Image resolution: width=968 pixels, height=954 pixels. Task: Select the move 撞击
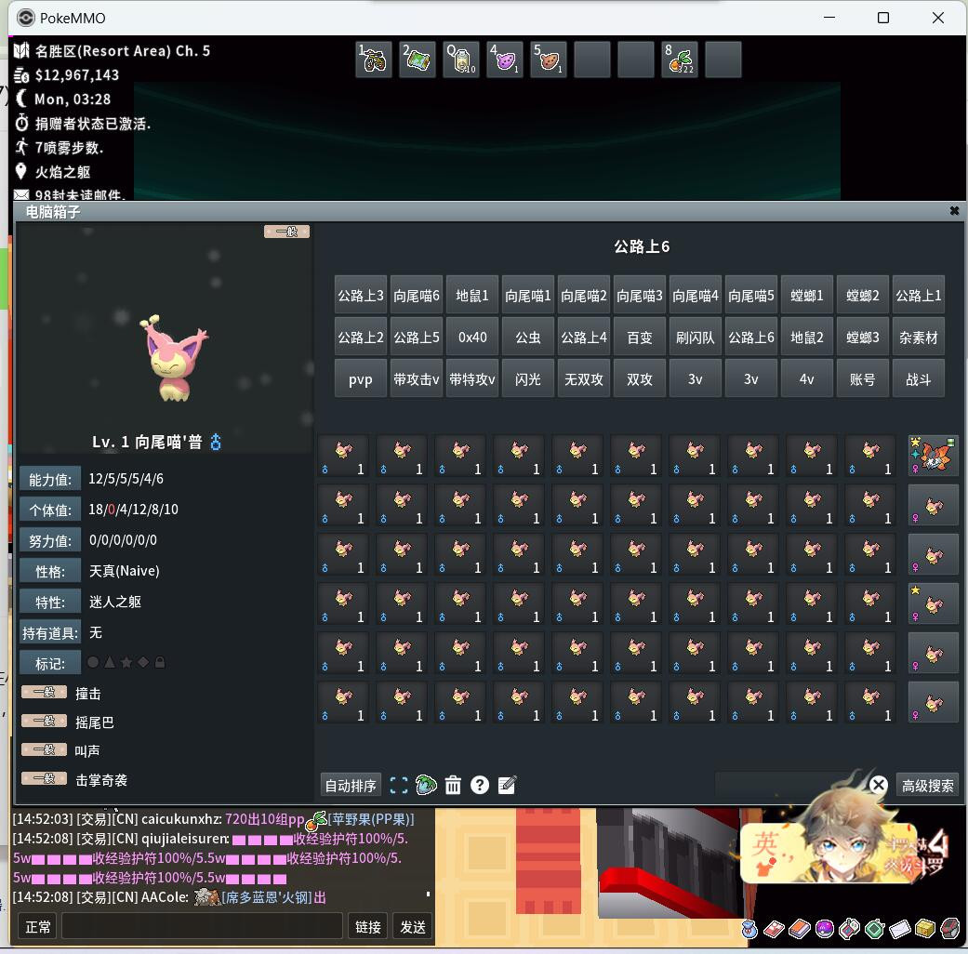click(x=87, y=694)
